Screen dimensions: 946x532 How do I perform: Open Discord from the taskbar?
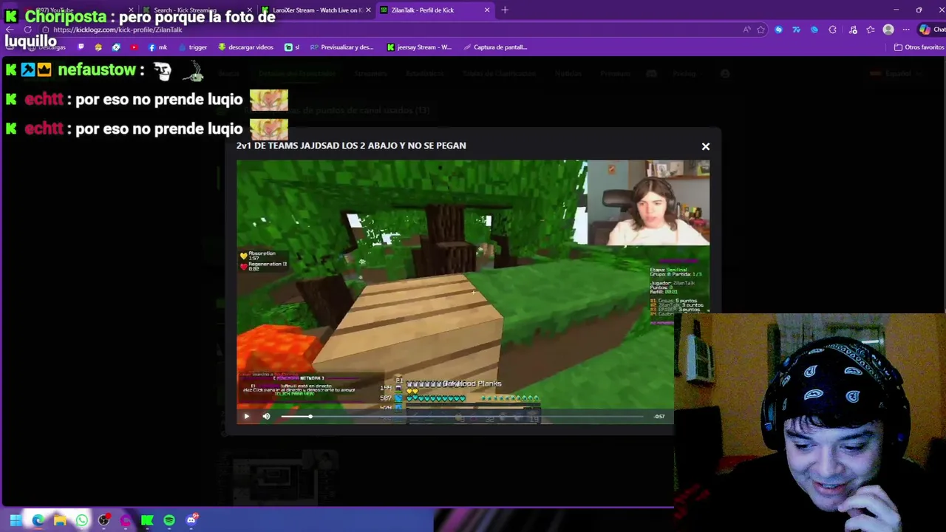191,520
